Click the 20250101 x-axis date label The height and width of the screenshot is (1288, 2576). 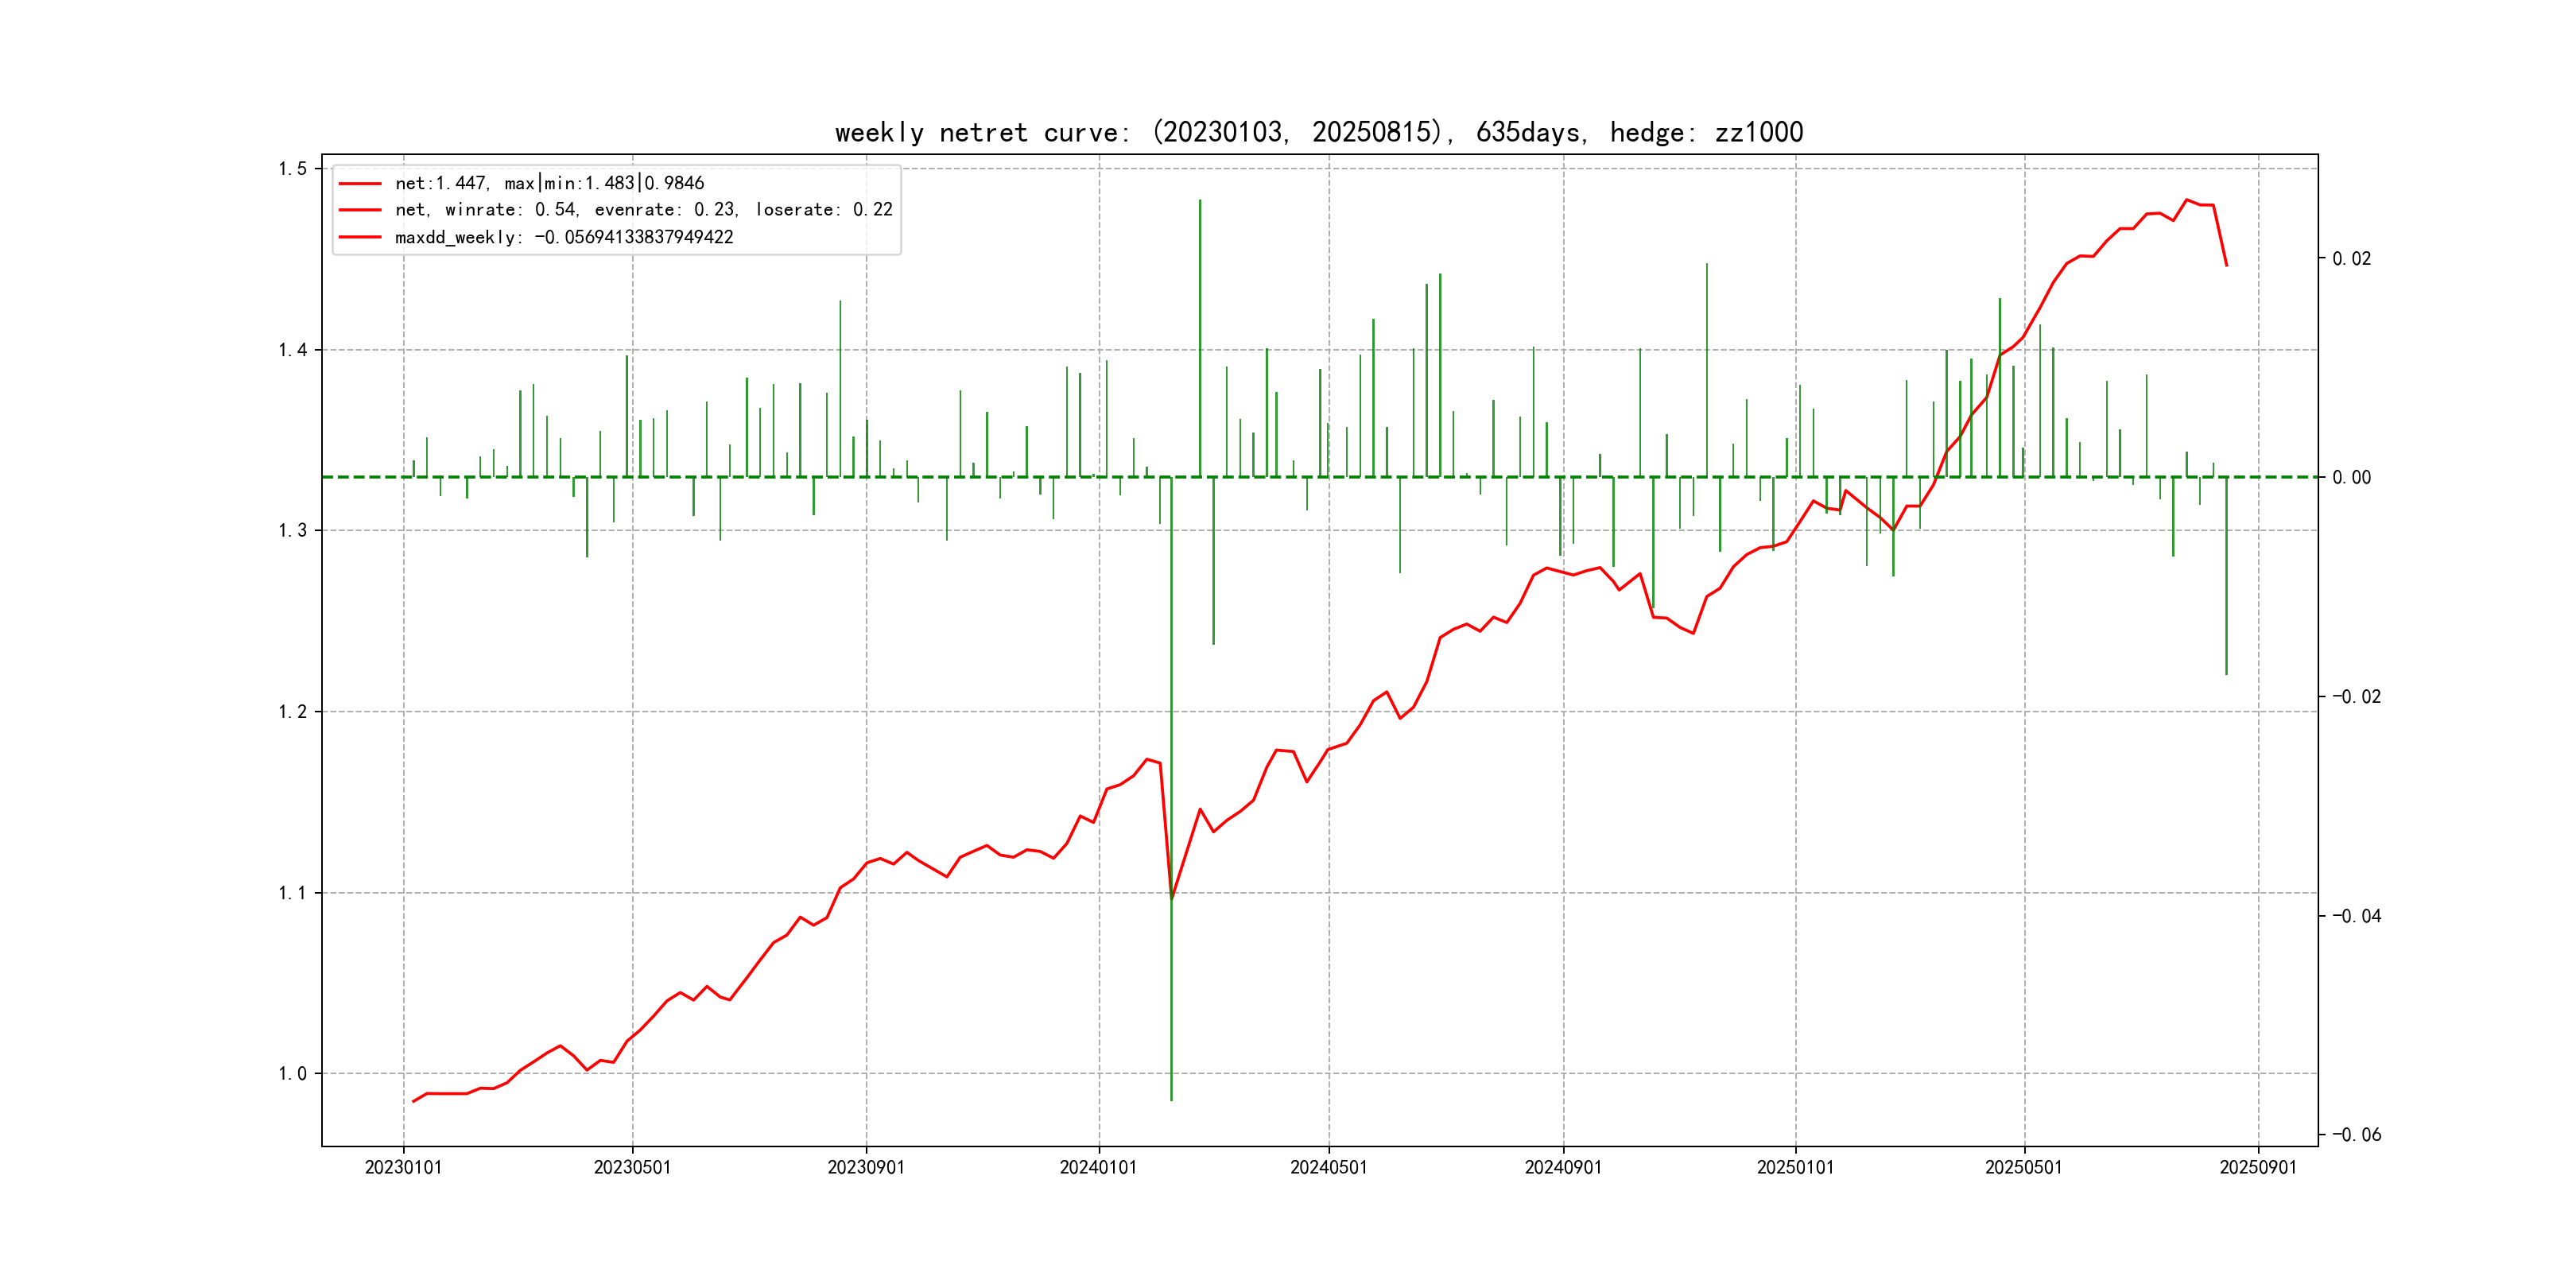[1795, 1167]
